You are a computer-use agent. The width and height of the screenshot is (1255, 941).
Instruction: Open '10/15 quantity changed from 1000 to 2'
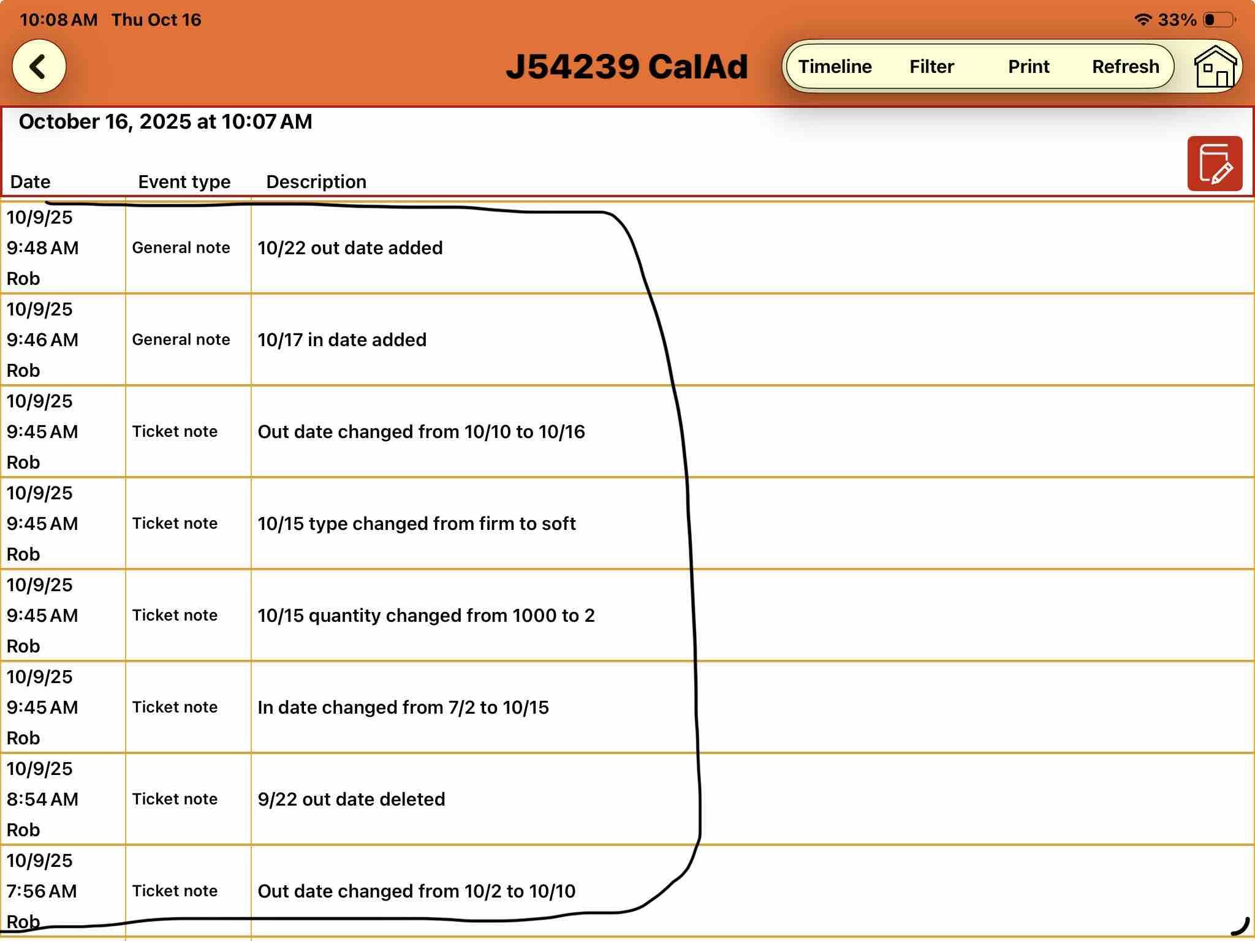coord(426,616)
